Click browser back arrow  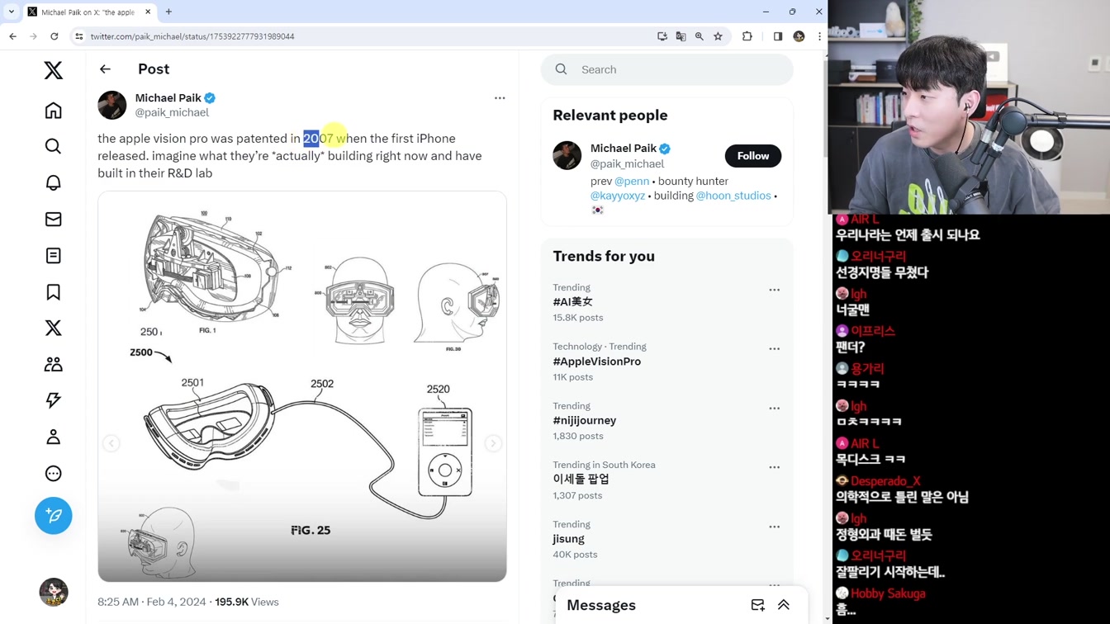tap(13, 36)
